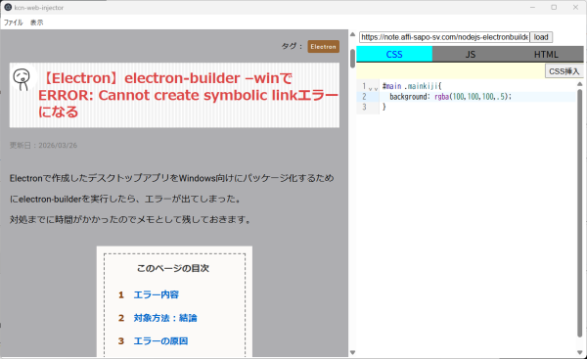The height and width of the screenshot is (359, 587).
Task: Click the タグ： label text
Action: [292, 46]
